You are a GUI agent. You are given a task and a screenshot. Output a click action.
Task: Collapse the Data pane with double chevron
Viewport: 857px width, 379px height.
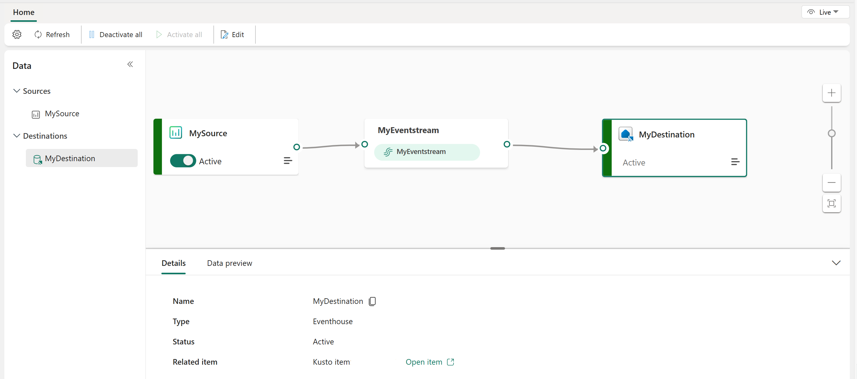coord(130,65)
